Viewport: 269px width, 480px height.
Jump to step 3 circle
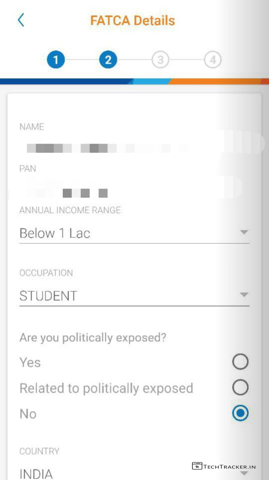click(160, 60)
